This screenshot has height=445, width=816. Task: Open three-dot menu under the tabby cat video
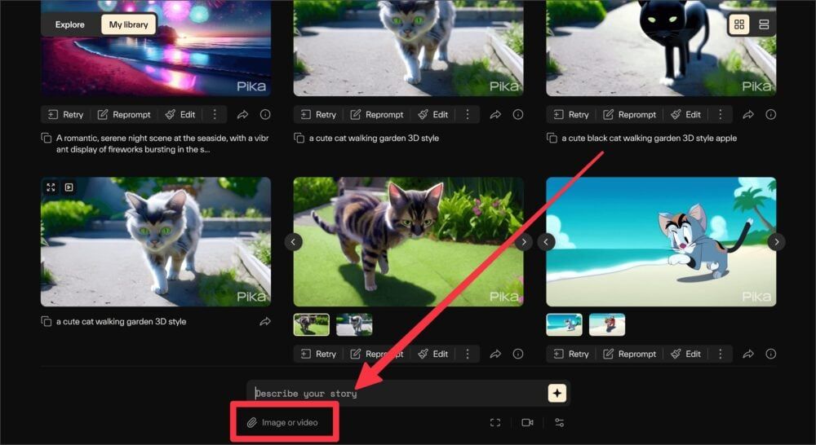click(x=468, y=354)
